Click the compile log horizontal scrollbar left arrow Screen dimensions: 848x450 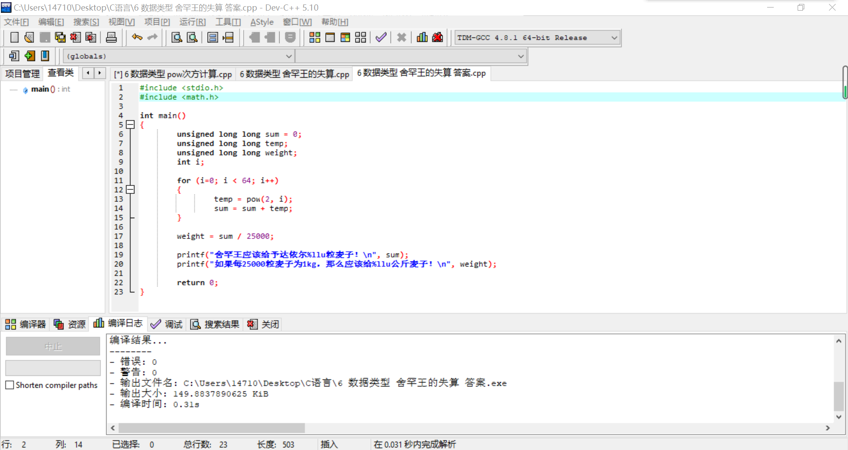pos(113,428)
